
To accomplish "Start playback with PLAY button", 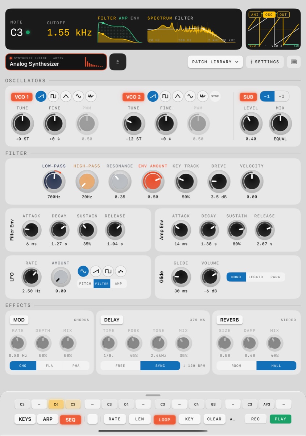I will click(281, 419).
